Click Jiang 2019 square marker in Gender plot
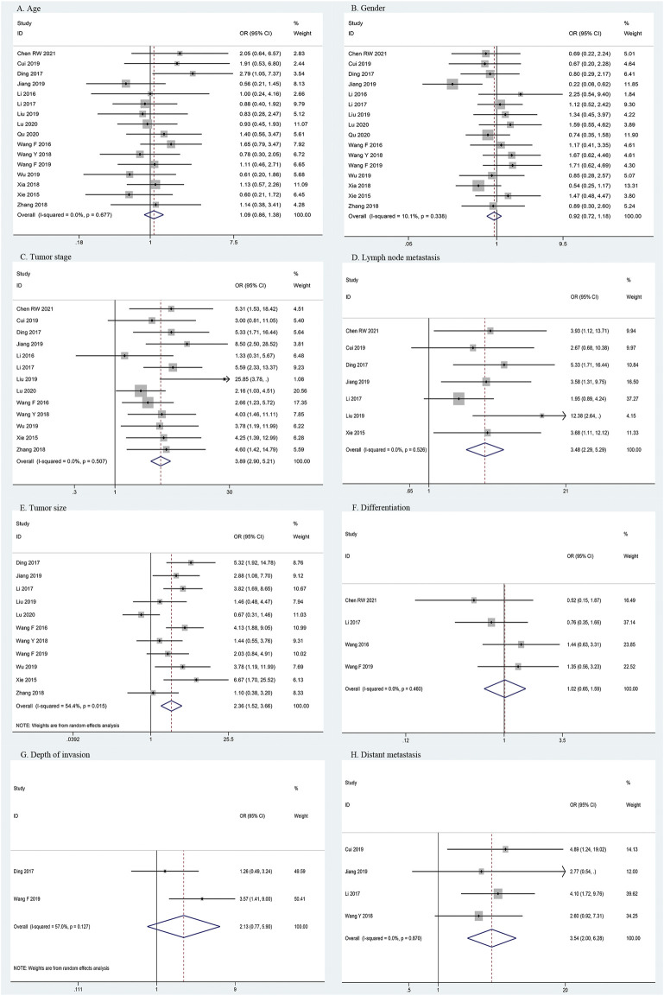Screen dimensions: 664x996 click(x=452, y=84)
